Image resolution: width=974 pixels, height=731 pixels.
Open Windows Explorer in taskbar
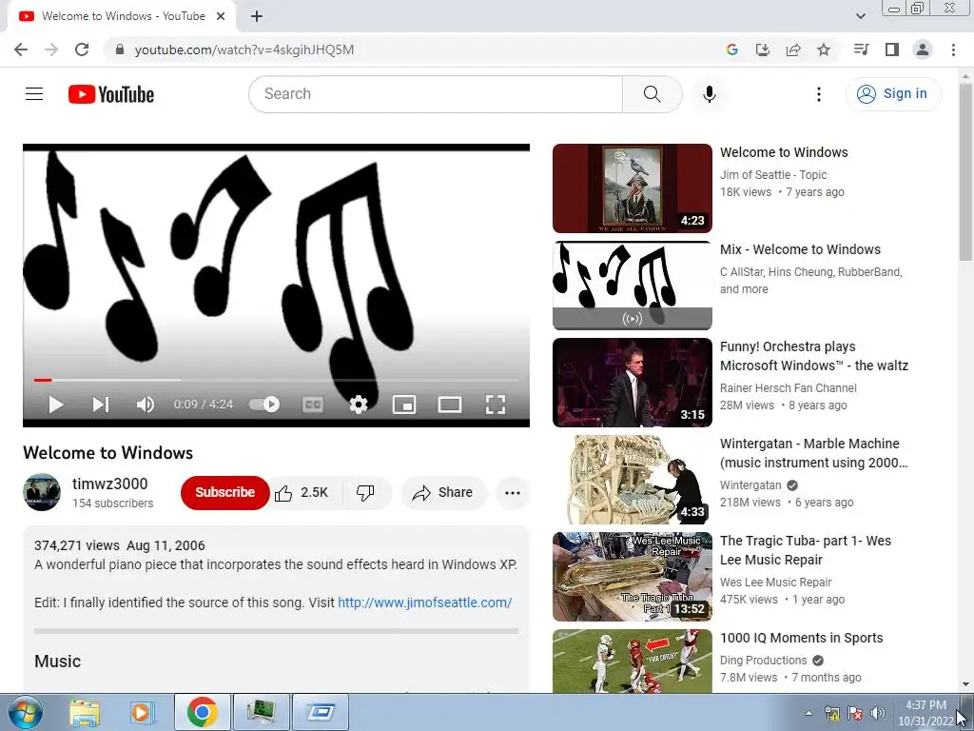85,712
